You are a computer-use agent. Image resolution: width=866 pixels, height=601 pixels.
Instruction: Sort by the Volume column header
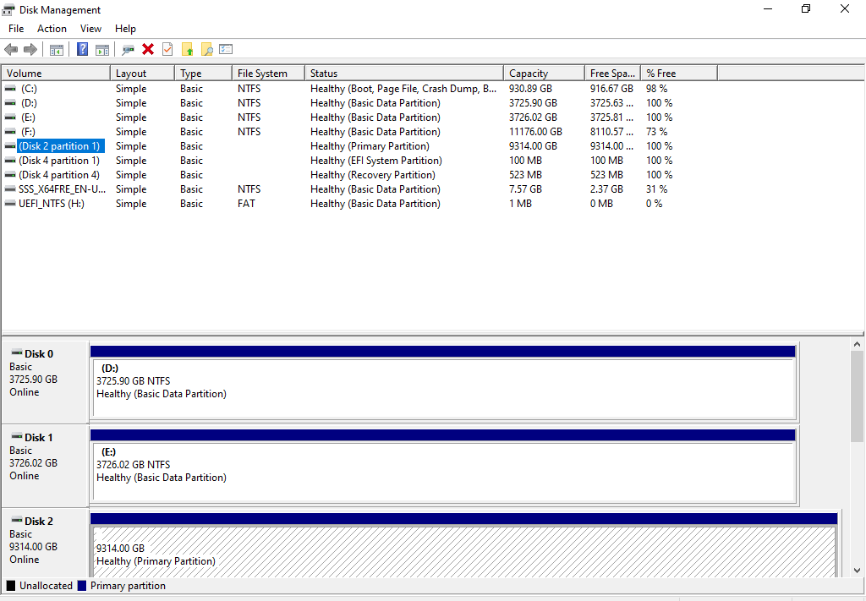(x=56, y=73)
